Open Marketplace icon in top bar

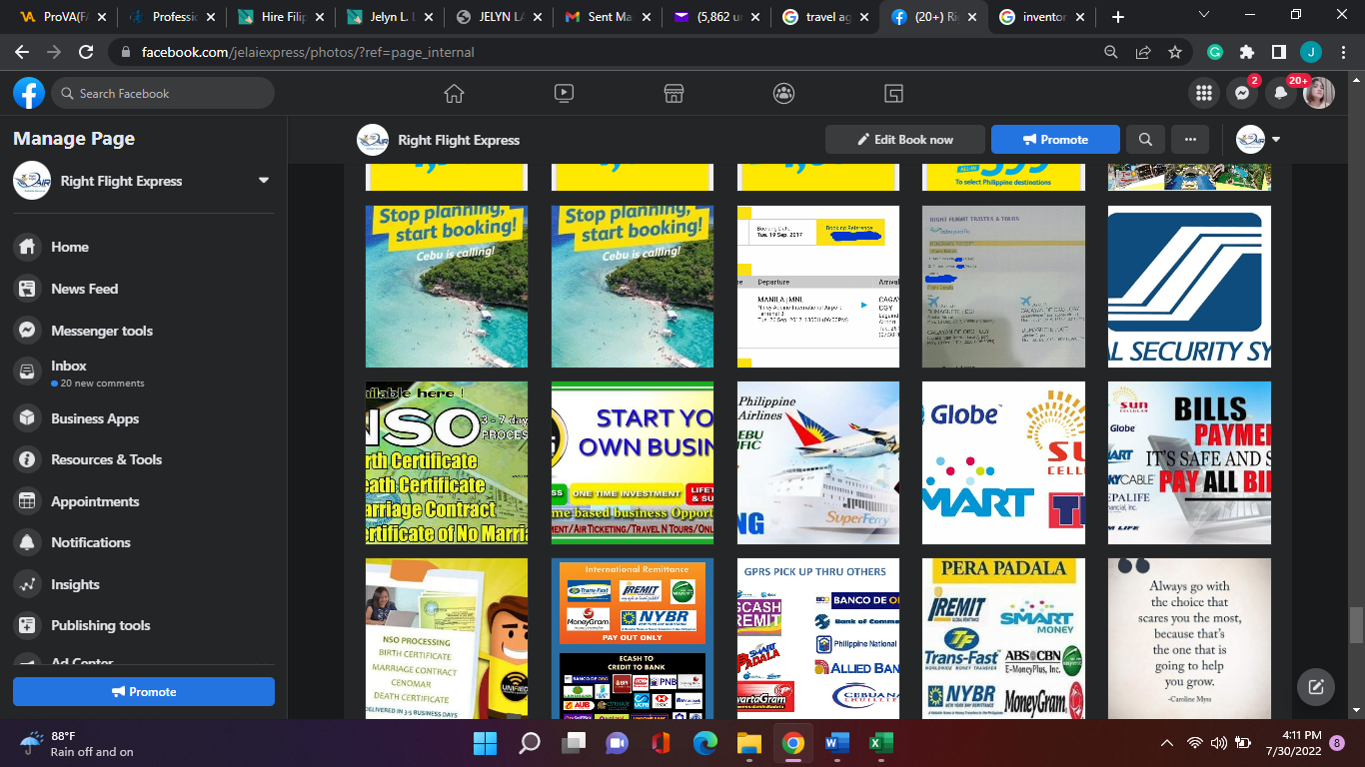point(674,93)
